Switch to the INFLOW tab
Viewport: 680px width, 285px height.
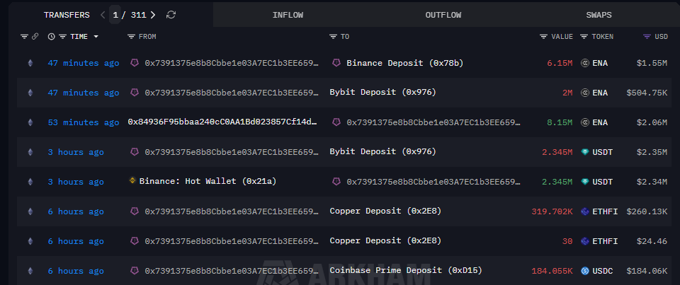click(x=288, y=14)
